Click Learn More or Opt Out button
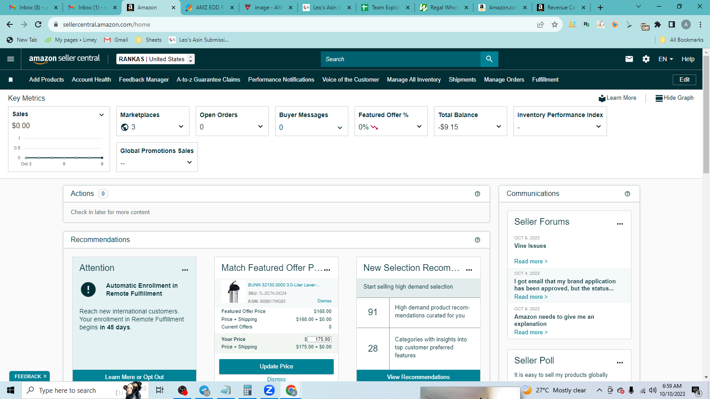710x399 pixels. coord(134,376)
